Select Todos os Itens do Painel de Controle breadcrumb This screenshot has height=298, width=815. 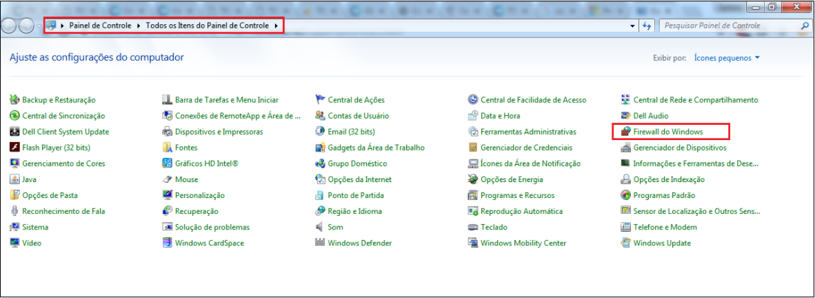pyautogui.click(x=208, y=26)
